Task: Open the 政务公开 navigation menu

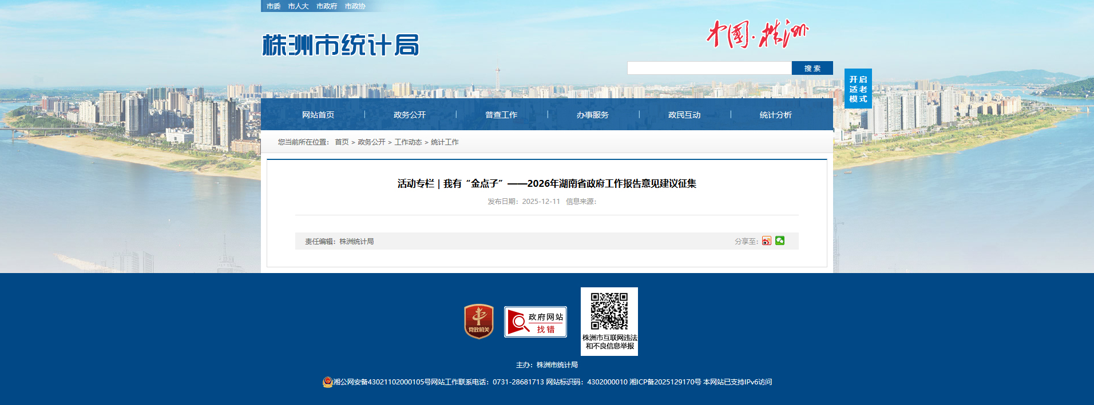Action: 410,115
